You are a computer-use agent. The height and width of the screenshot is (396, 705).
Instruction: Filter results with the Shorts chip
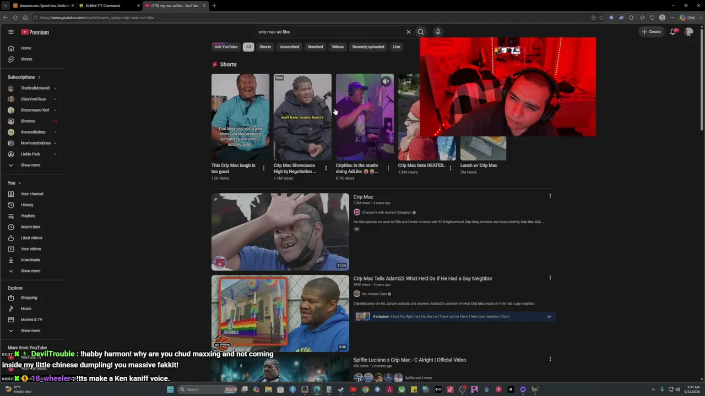point(265,47)
